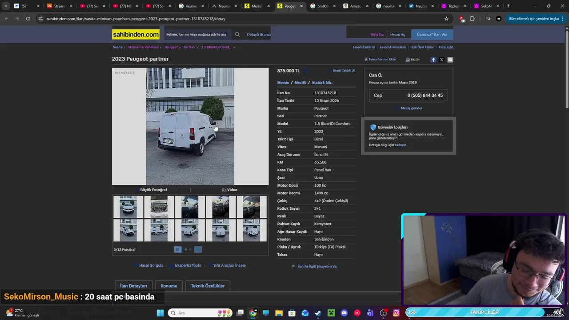Open Chrome media control icon

[488, 19]
